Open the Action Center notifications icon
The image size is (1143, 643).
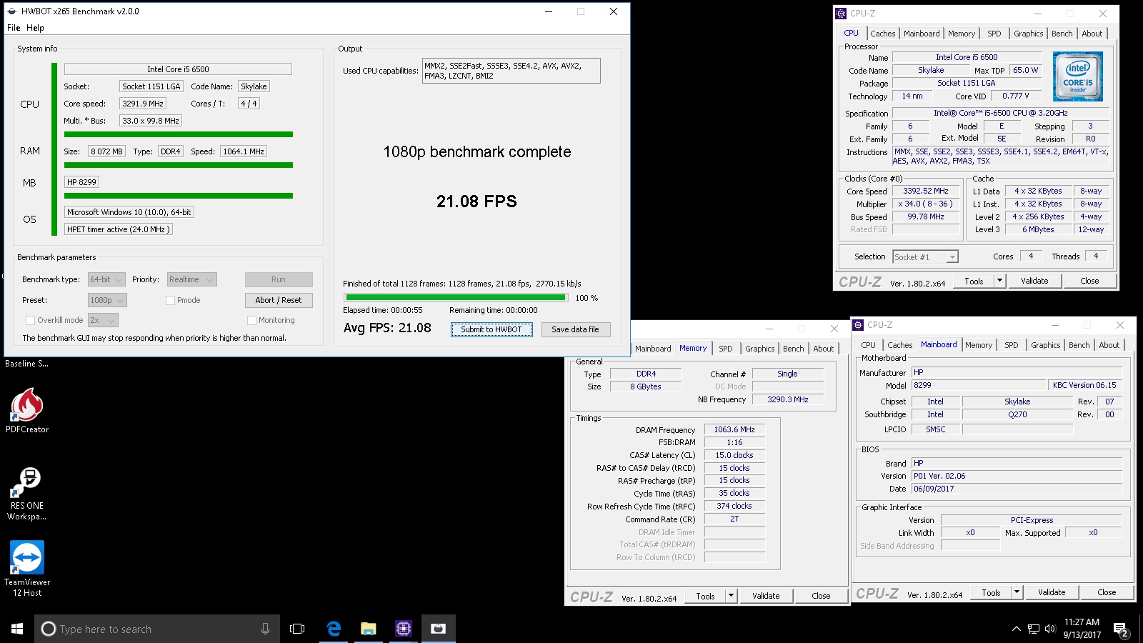(x=1121, y=629)
